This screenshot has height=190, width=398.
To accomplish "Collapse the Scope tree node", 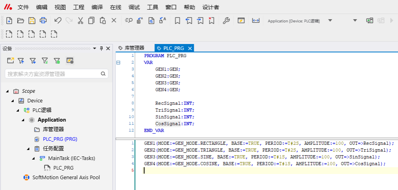I will [x=7, y=91].
